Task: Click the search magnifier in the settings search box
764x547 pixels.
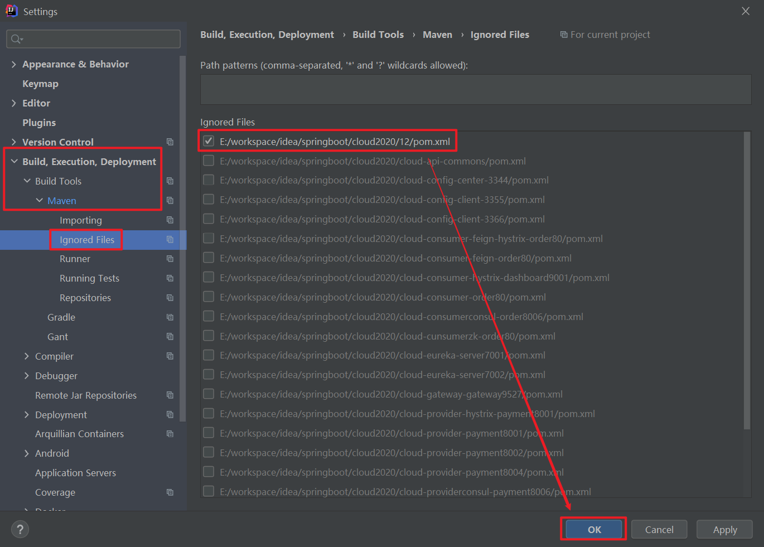Action: tap(17, 39)
